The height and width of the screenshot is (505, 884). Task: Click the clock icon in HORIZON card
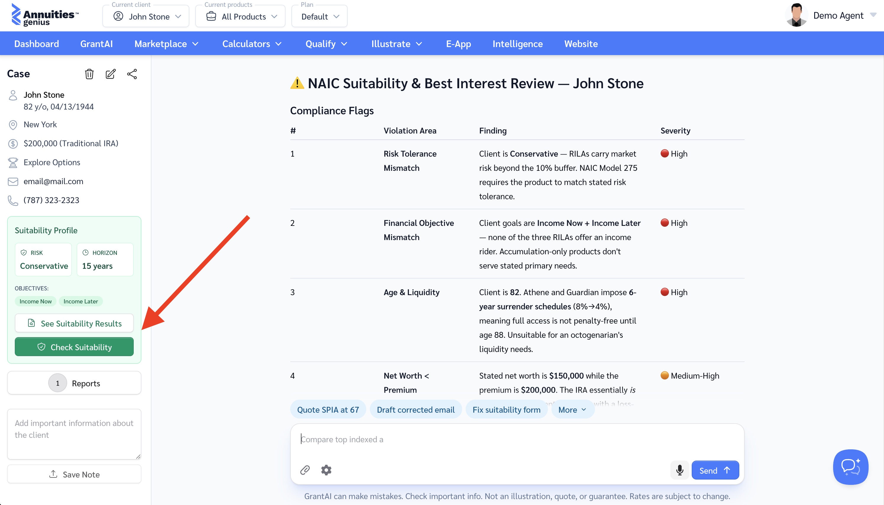click(x=85, y=252)
